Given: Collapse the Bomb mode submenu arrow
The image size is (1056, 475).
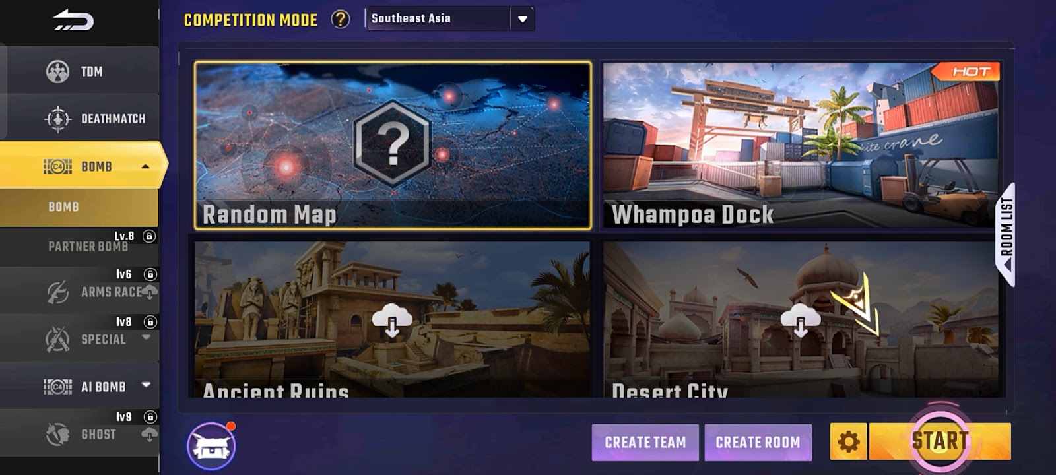Looking at the screenshot, I should tap(146, 166).
